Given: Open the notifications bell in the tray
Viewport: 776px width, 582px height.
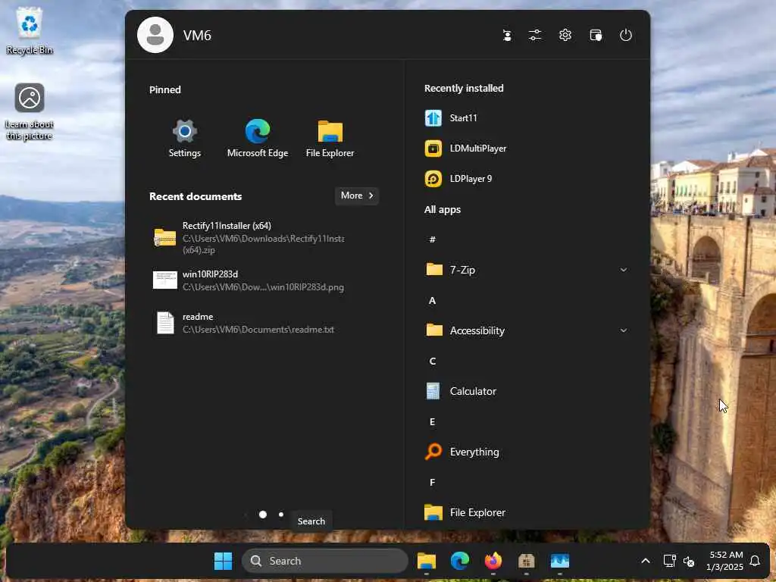Looking at the screenshot, I should (x=755, y=561).
